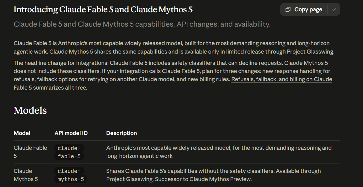Click the gray subtitle about capabilities and availability

142,24
